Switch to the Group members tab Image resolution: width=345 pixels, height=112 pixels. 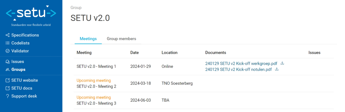click(x=122, y=39)
